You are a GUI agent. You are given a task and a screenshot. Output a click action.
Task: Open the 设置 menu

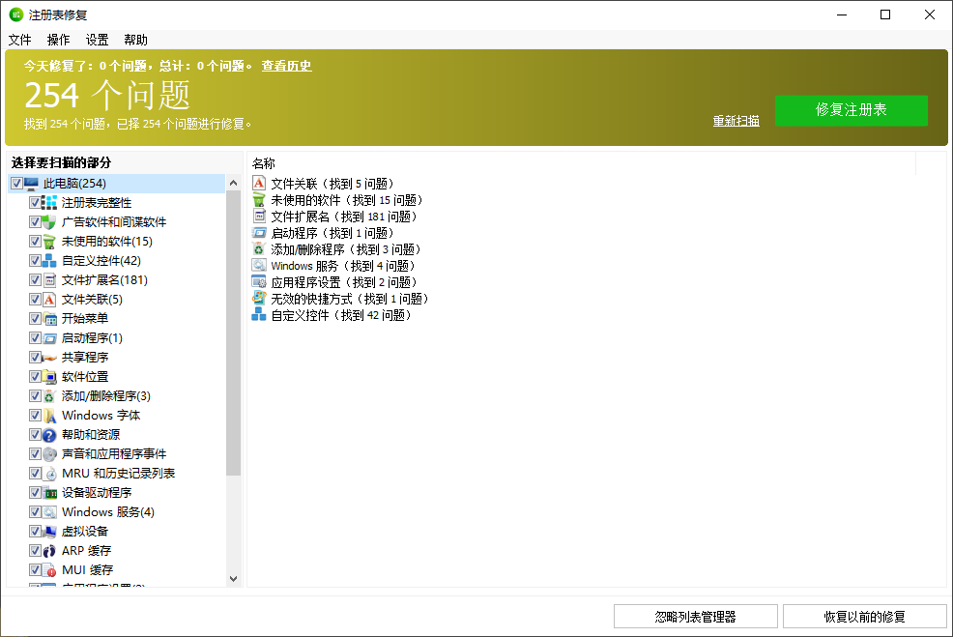tap(96, 40)
